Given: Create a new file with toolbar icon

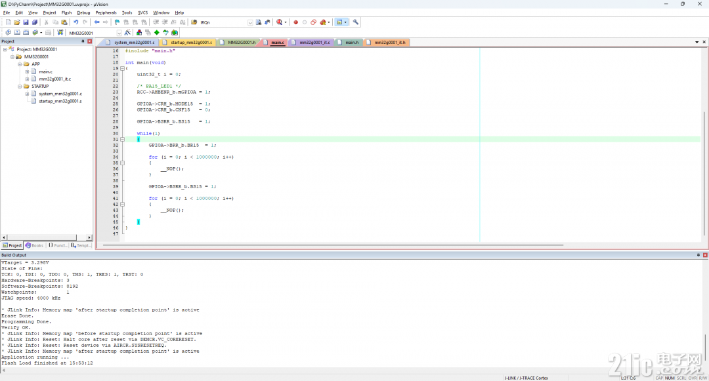Looking at the screenshot, I should (8, 22).
